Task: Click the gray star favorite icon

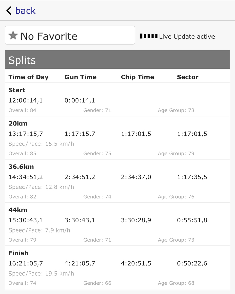Action: tap(13, 35)
